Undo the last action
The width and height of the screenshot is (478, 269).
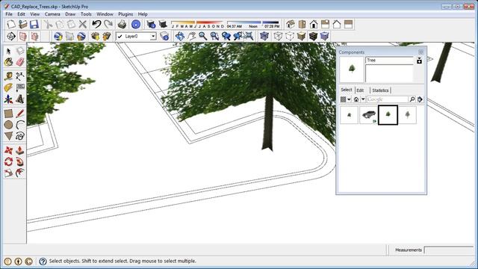(96, 25)
